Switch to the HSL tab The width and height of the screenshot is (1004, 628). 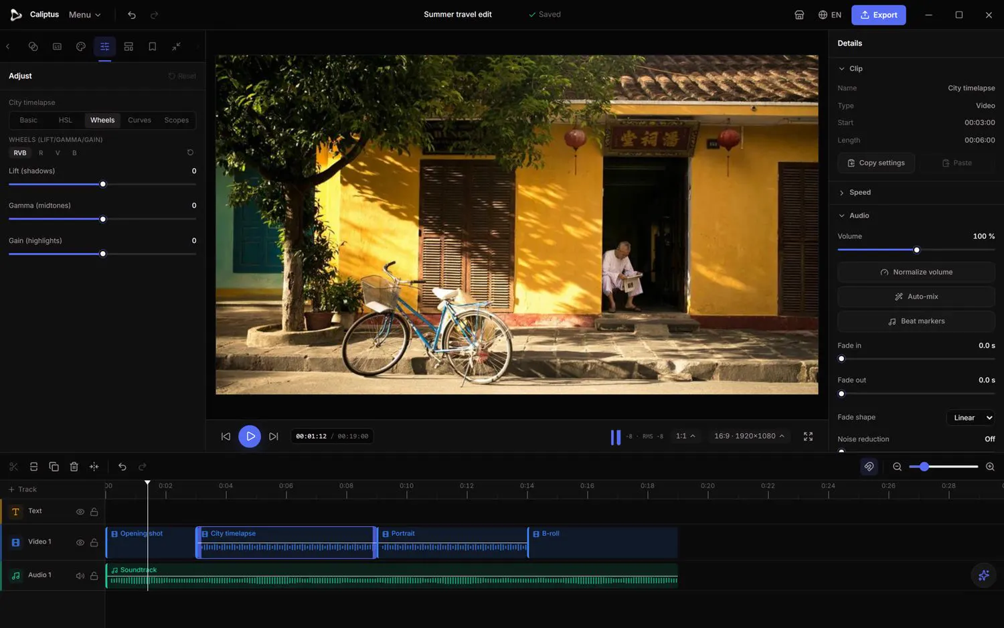click(x=65, y=120)
